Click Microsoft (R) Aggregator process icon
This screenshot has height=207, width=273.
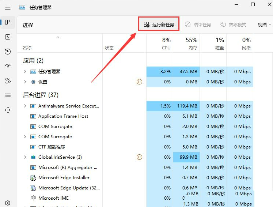click(x=33, y=168)
